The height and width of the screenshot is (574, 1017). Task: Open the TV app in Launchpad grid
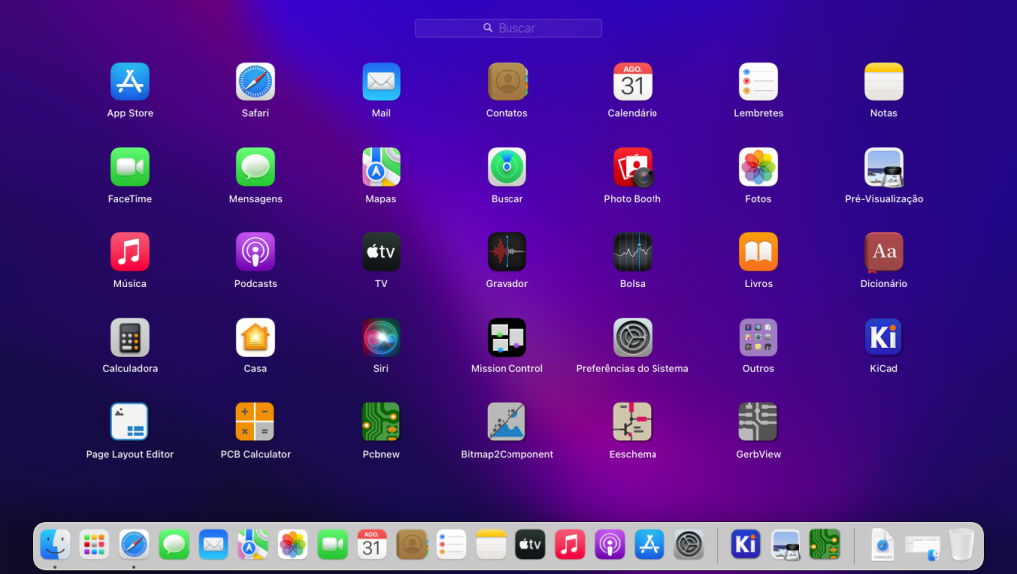[381, 251]
